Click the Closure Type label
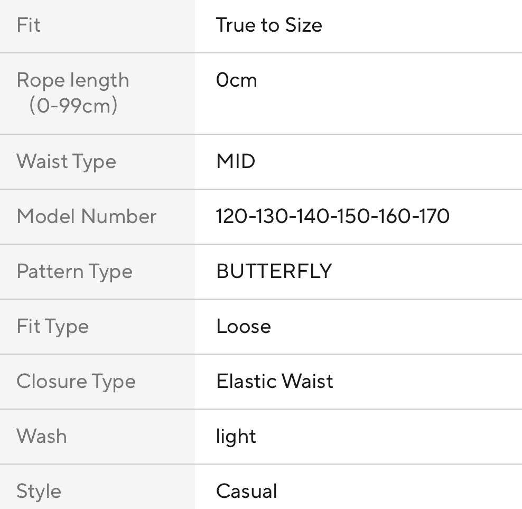The height and width of the screenshot is (509, 522). pos(76,381)
